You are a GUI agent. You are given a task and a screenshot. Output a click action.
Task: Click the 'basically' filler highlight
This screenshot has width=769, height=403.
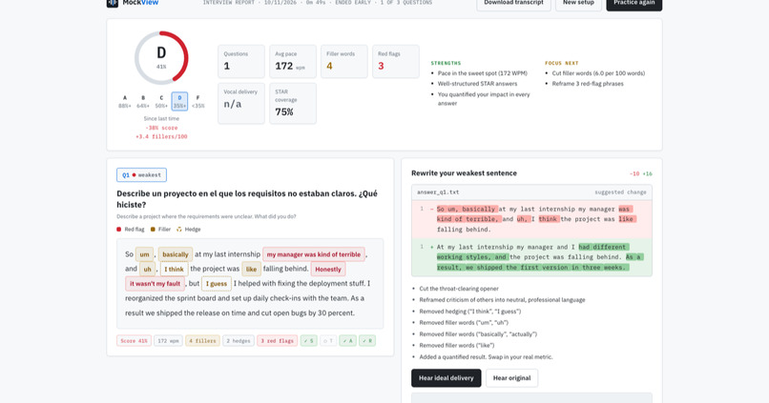click(176, 254)
